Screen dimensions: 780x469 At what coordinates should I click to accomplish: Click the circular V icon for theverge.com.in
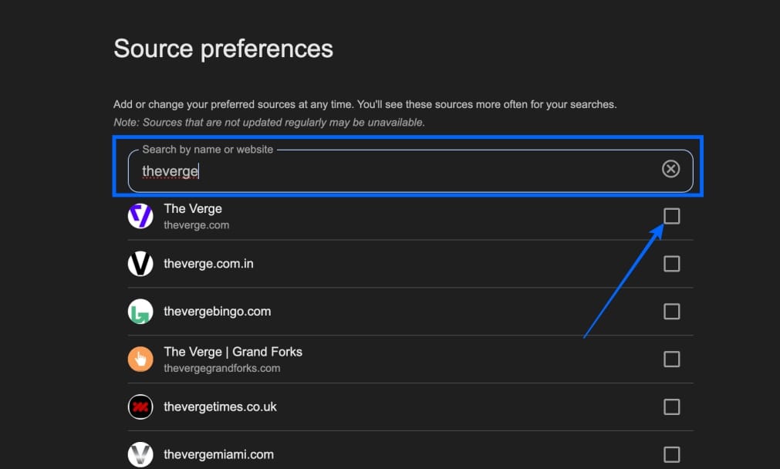pos(140,264)
